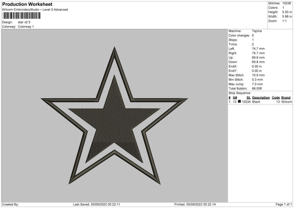Click 'Wilcom' brand in stop sequence

pyautogui.click(x=287, y=102)
